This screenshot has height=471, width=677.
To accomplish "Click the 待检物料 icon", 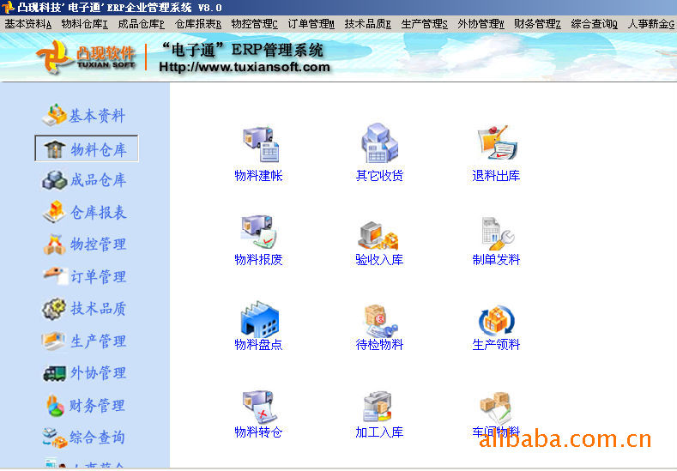I will (379, 319).
